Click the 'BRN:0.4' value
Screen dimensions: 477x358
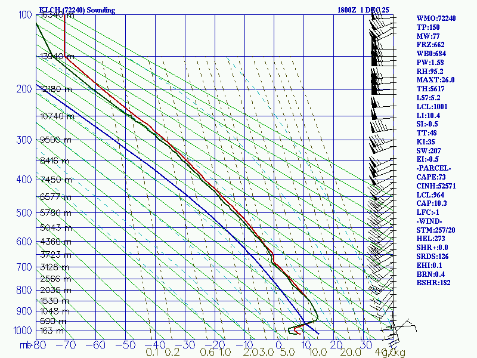point(430,274)
